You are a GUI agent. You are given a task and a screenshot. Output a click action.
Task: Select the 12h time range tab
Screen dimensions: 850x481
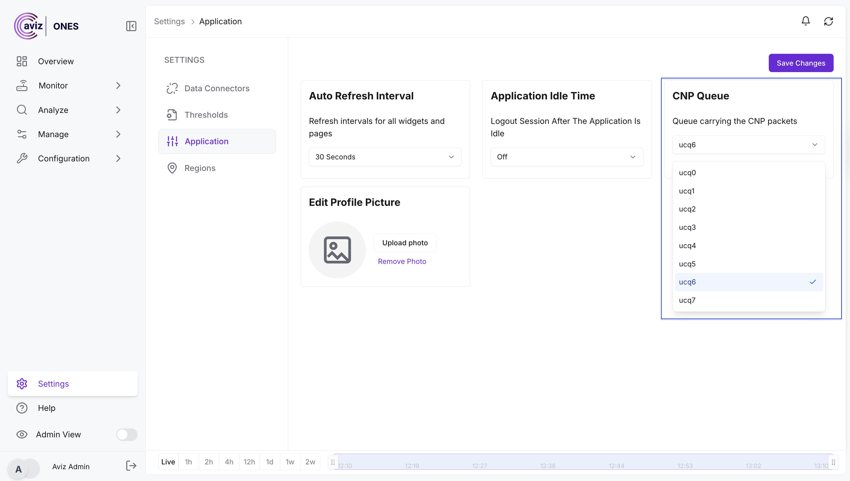point(249,462)
